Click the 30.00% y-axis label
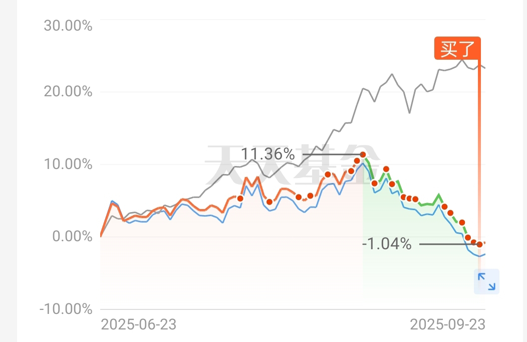The width and height of the screenshot is (527, 342). [68, 26]
